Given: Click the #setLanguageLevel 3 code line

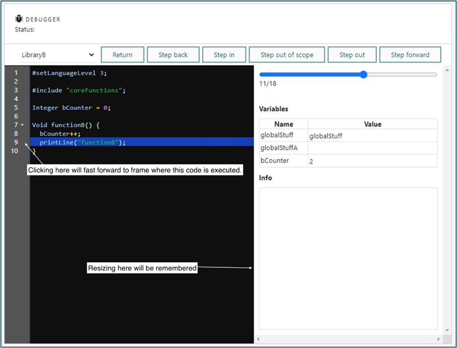Looking at the screenshot, I should [70, 73].
